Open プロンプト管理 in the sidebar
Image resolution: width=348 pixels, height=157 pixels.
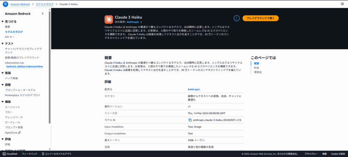(x=14, y=127)
